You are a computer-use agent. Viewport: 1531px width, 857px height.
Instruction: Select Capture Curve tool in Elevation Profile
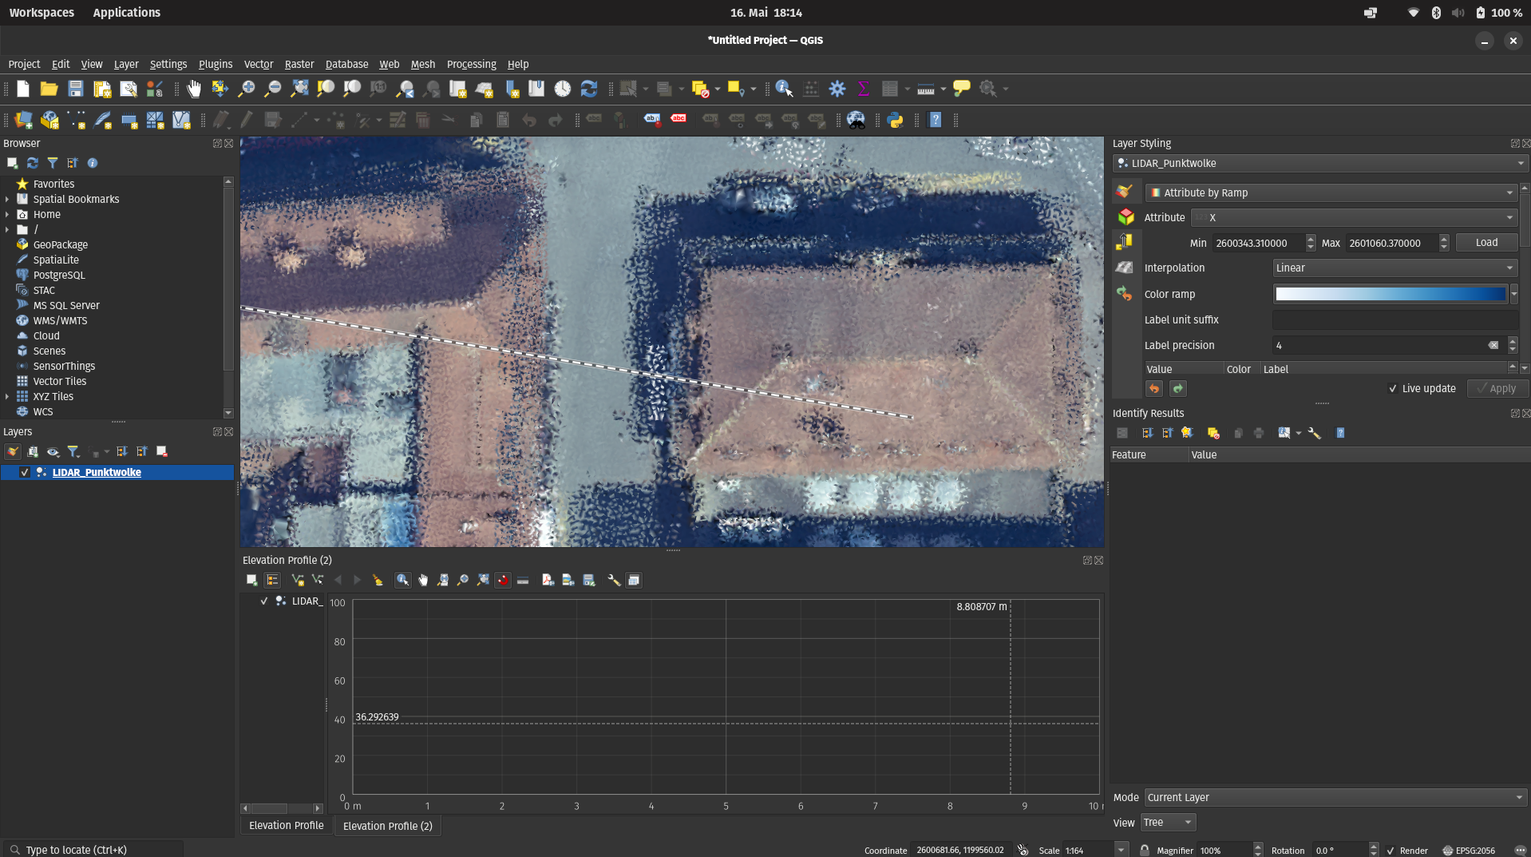click(298, 581)
